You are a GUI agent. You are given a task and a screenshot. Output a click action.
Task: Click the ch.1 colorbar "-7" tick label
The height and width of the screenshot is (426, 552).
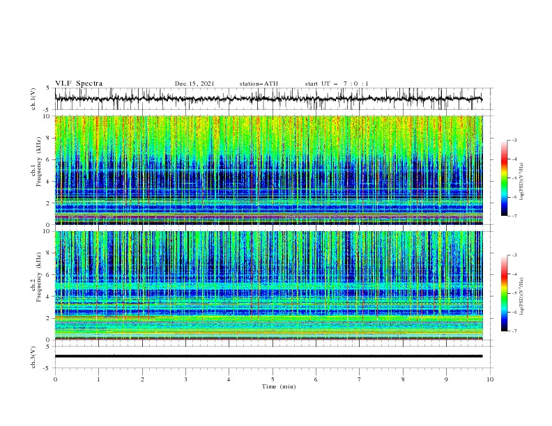tap(514, 216)
